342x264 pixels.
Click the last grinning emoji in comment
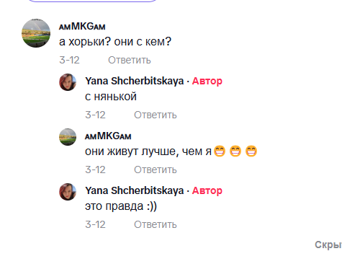click(x=251, y=151)
